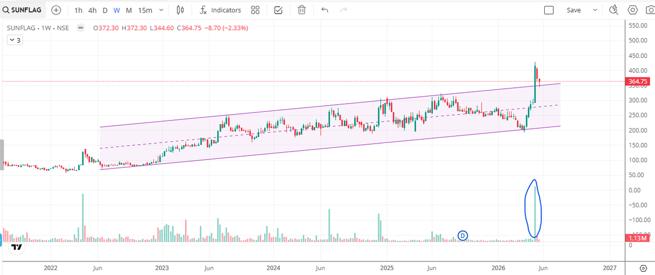Viewport: 655px width, 275px height.
Task: Click the grey pill icon beside NSE
Action: pyautogui.click(x=81, y=28)
